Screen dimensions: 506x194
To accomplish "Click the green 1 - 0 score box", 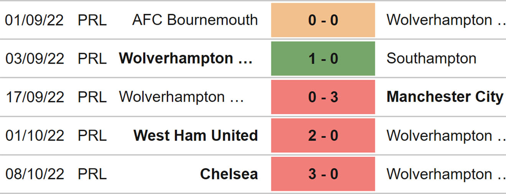I will point(323,59).
